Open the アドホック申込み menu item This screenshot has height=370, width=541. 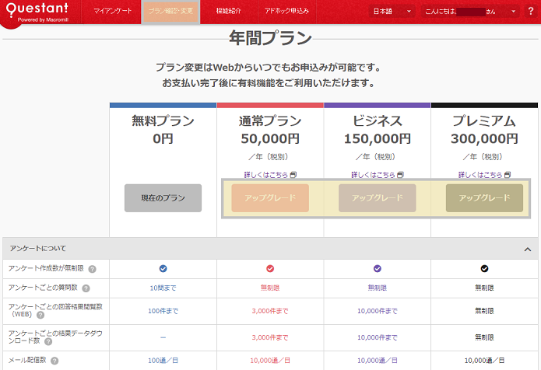[x=286, y=12]
